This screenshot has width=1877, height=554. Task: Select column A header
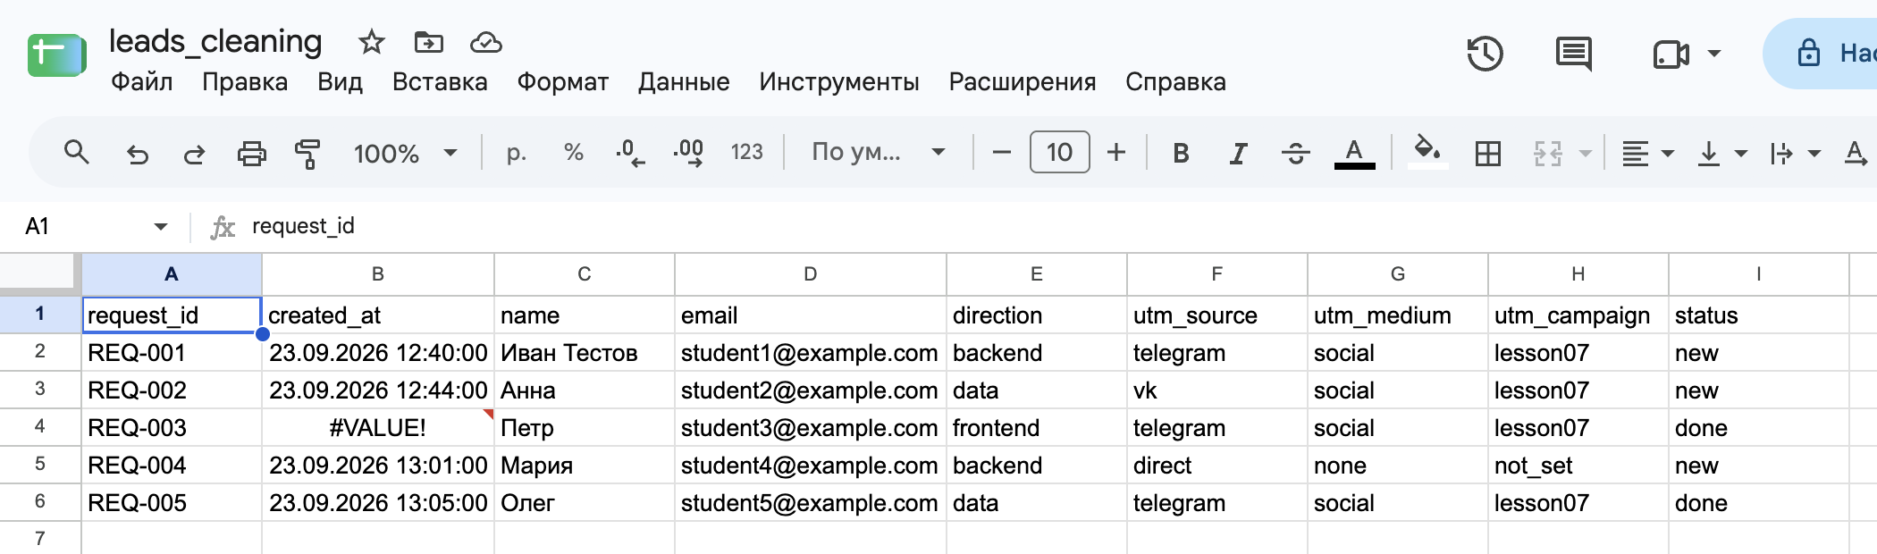[x=172, y=274]
